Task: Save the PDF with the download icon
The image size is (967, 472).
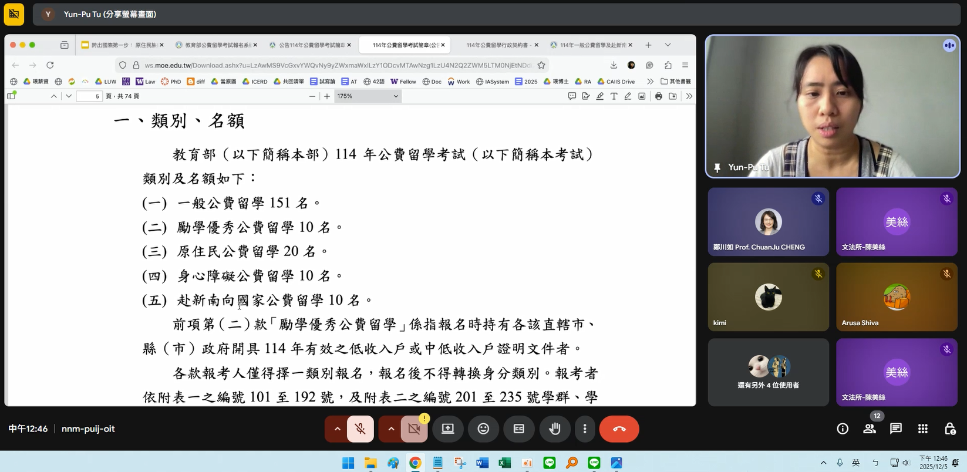Action: 673,96
